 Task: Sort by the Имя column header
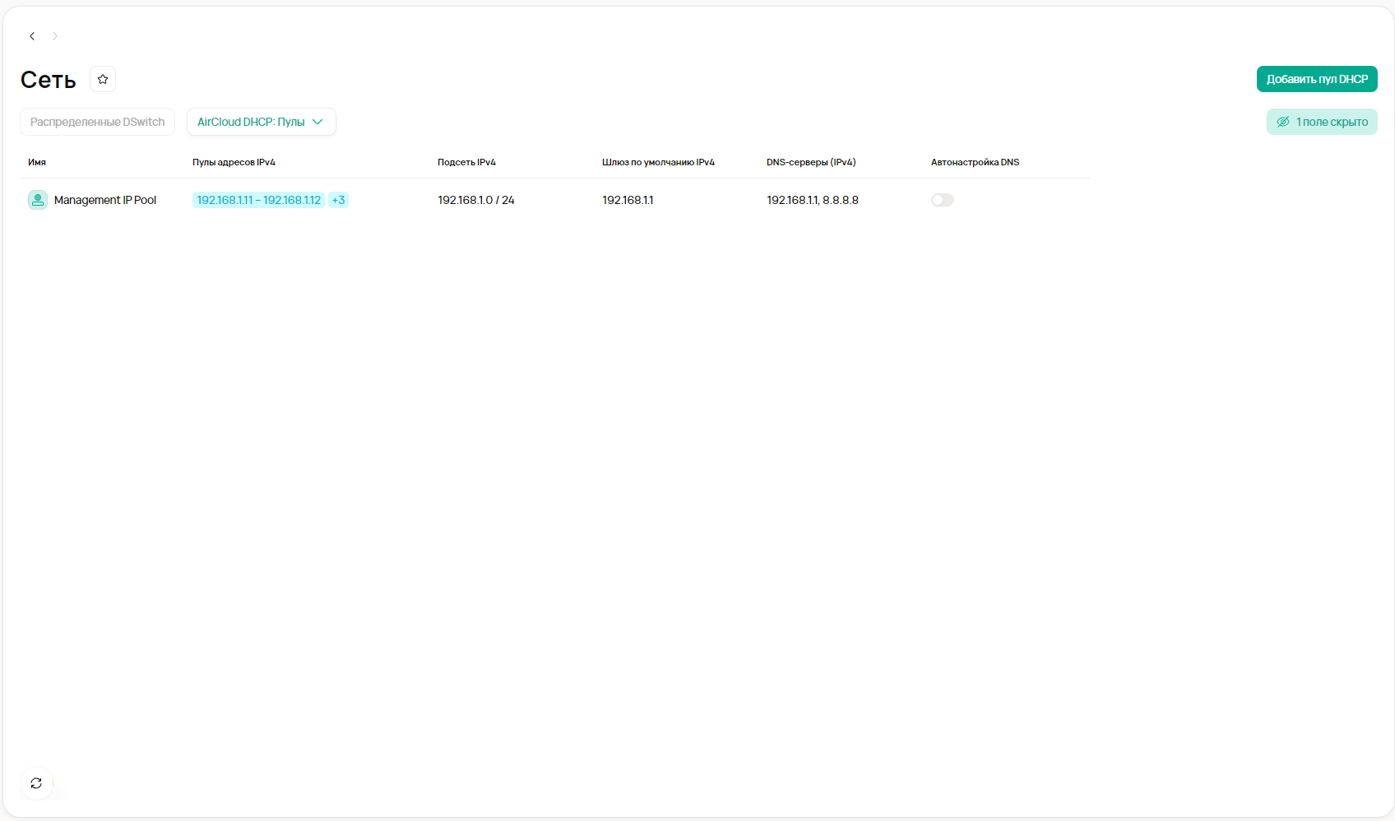click(x=37, y=162)
